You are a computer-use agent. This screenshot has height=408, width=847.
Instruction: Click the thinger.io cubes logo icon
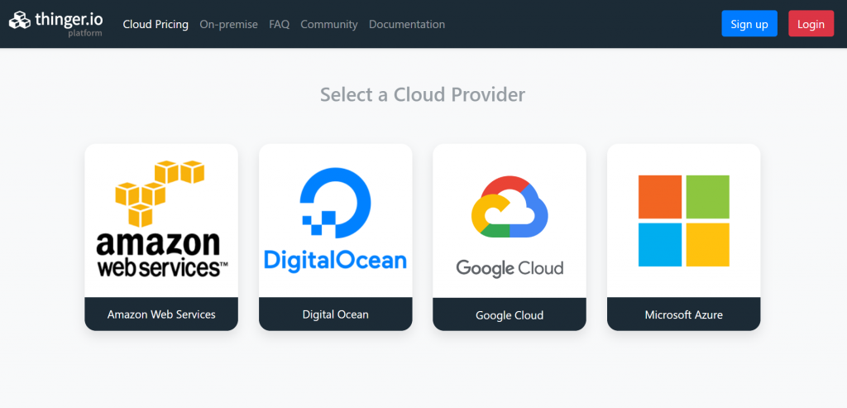point(20,20)
